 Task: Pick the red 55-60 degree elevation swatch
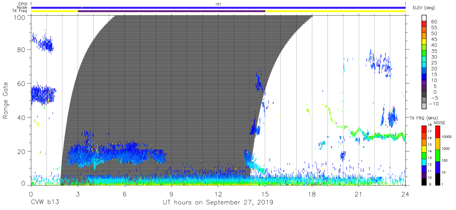point(424,25)
